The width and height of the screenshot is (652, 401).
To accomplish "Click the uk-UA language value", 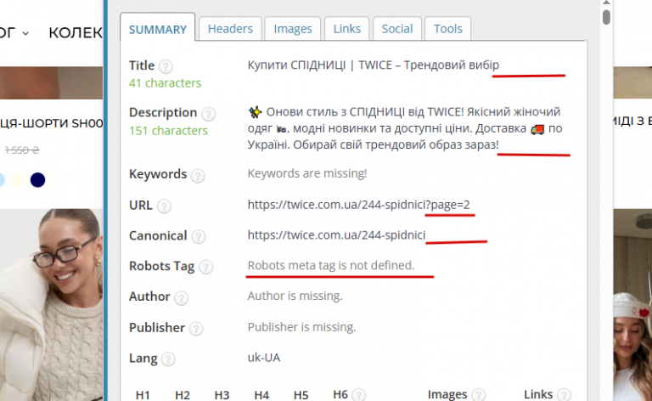I will coord(264,358).
